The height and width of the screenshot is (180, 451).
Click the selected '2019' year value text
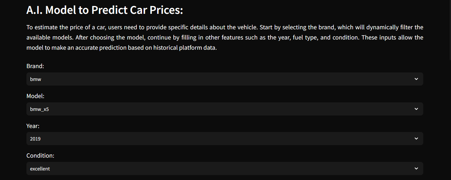[x=35, y=139]
